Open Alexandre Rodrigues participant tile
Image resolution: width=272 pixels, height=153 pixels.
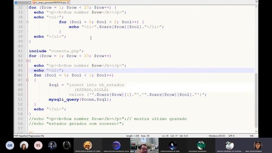[201, 145]
